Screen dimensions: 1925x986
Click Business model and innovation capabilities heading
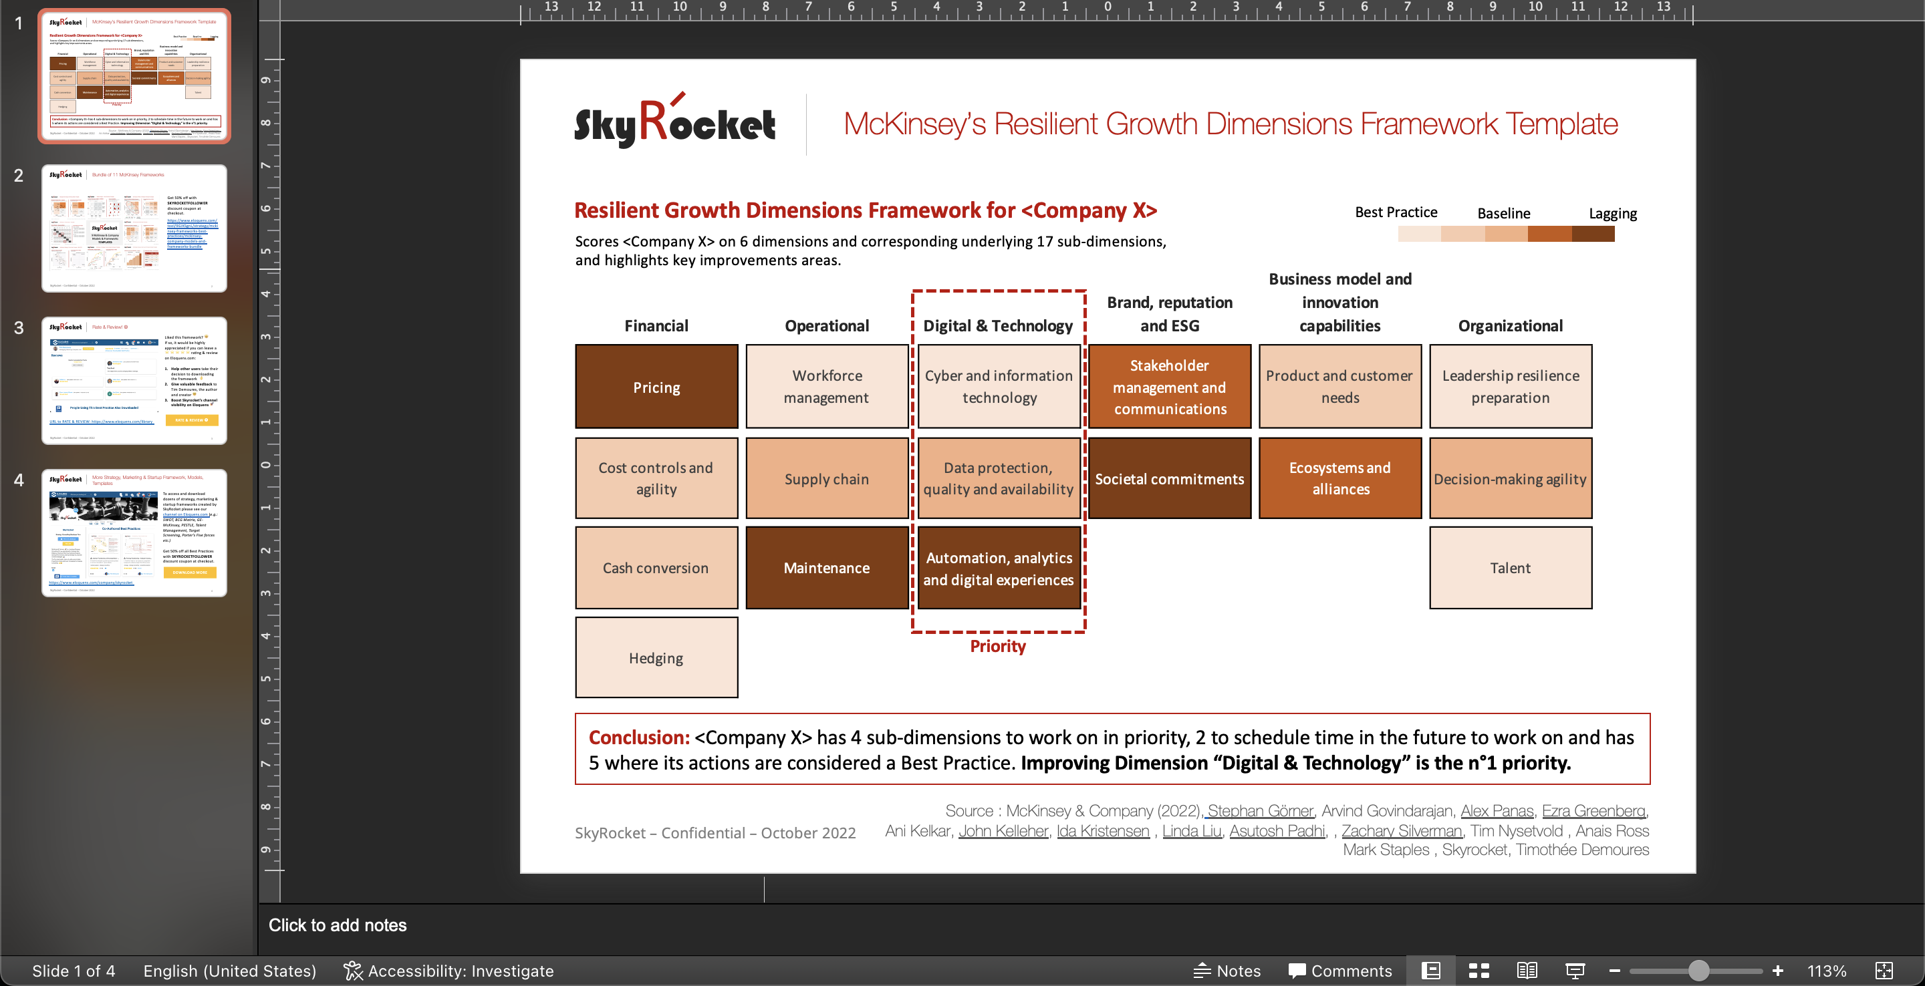(x=1340, y=302)
